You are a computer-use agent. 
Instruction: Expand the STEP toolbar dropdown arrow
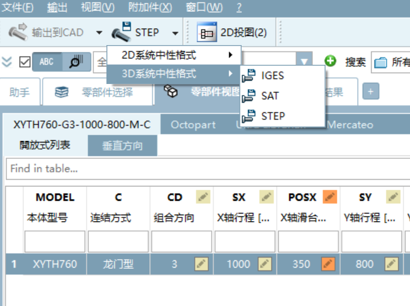(175, 33)
